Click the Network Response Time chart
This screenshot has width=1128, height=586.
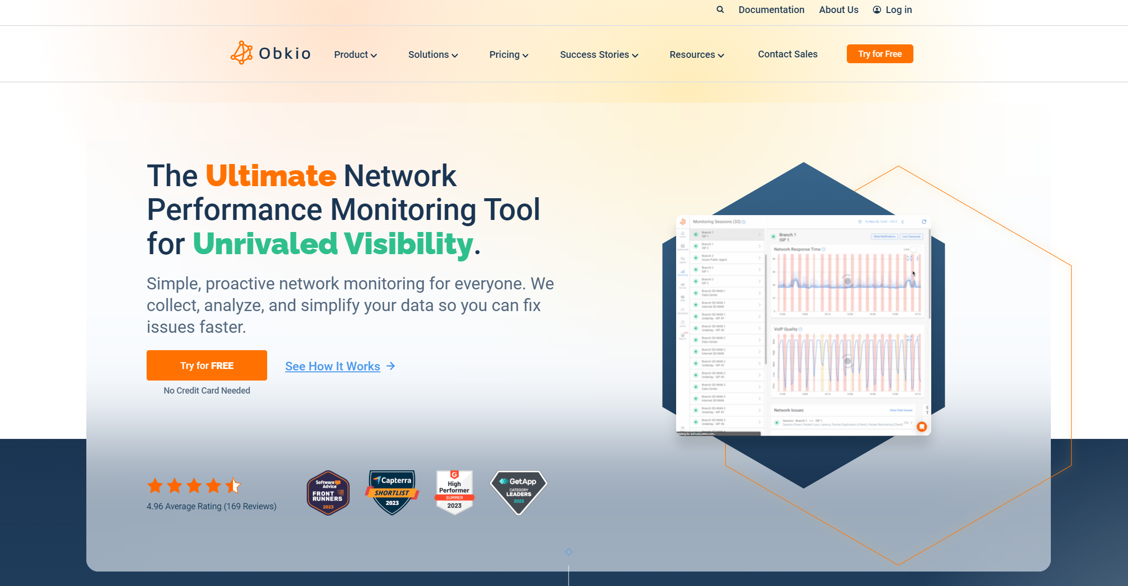pos(847,282)
